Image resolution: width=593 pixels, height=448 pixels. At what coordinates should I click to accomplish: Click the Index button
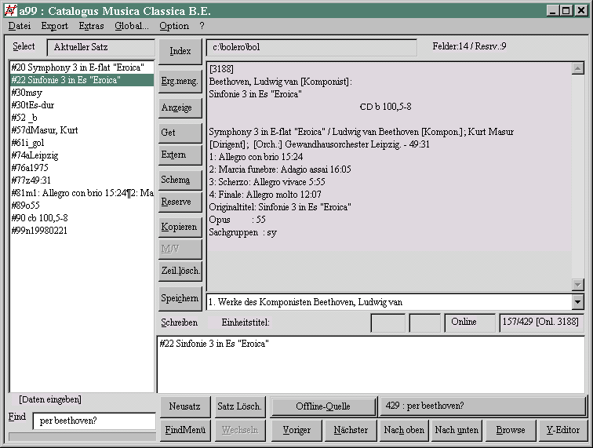pyautogui.click(x=180, y=52)
